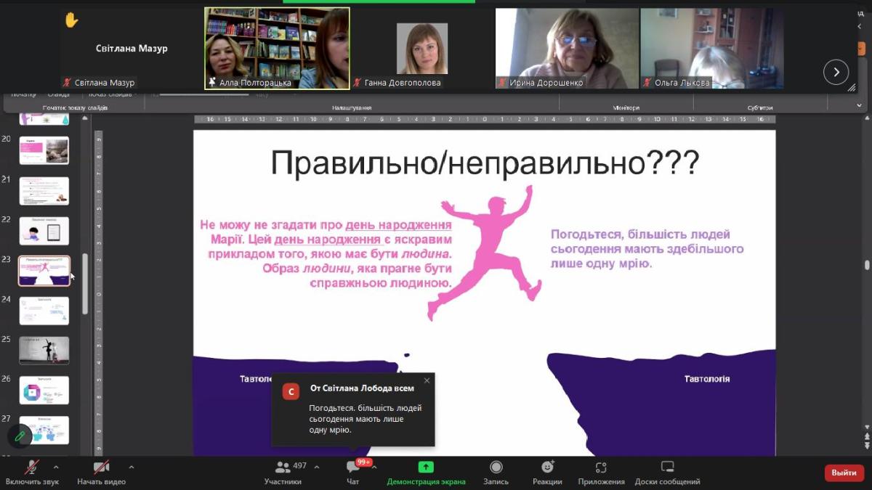Expand video options arrow beside the camera
Image resolution: width=872 pixels, height=490 pixels.
click(131, 467)
